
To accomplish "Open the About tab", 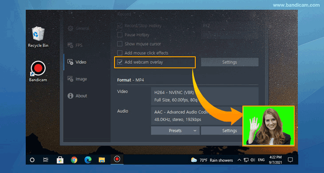I will pos(77,96).
